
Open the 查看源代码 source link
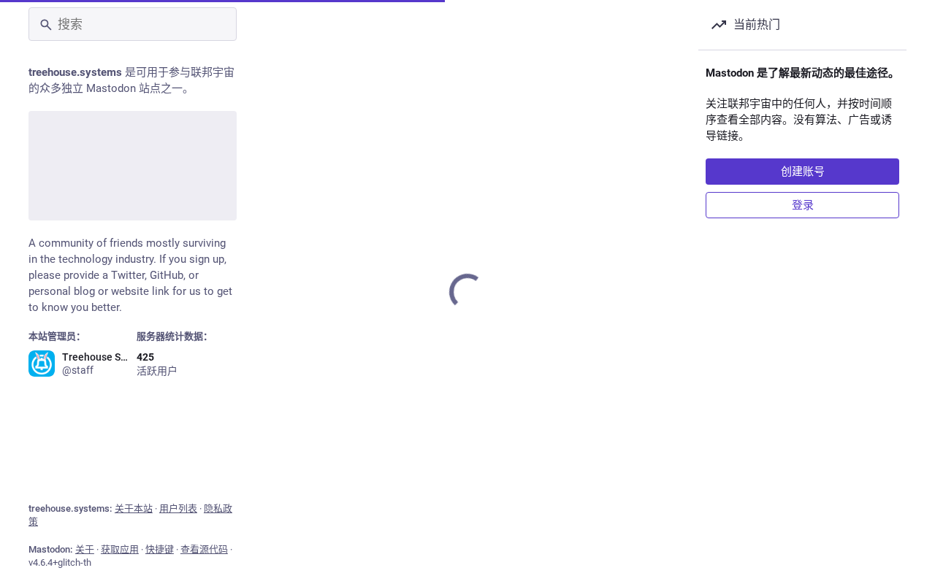(204, 549)
